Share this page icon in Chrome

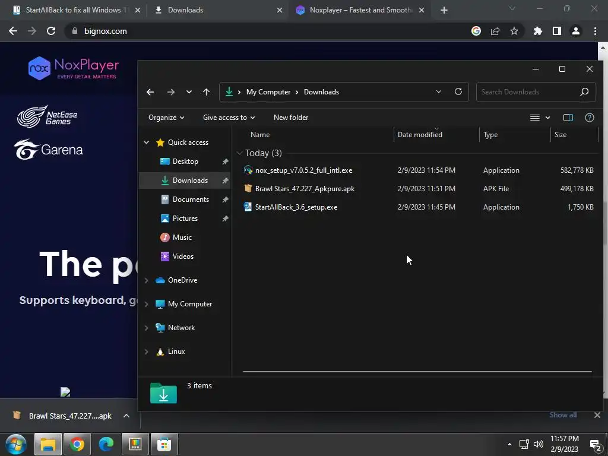pos(495,31)
